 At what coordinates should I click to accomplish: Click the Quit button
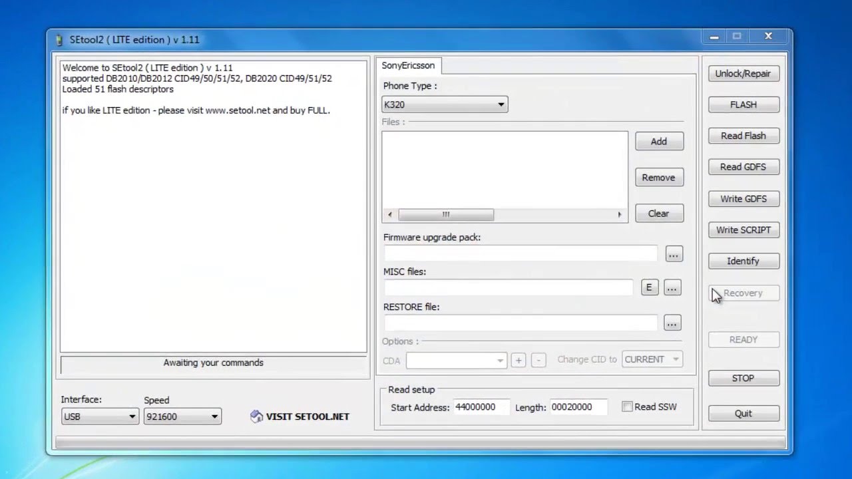click(743, 413)
